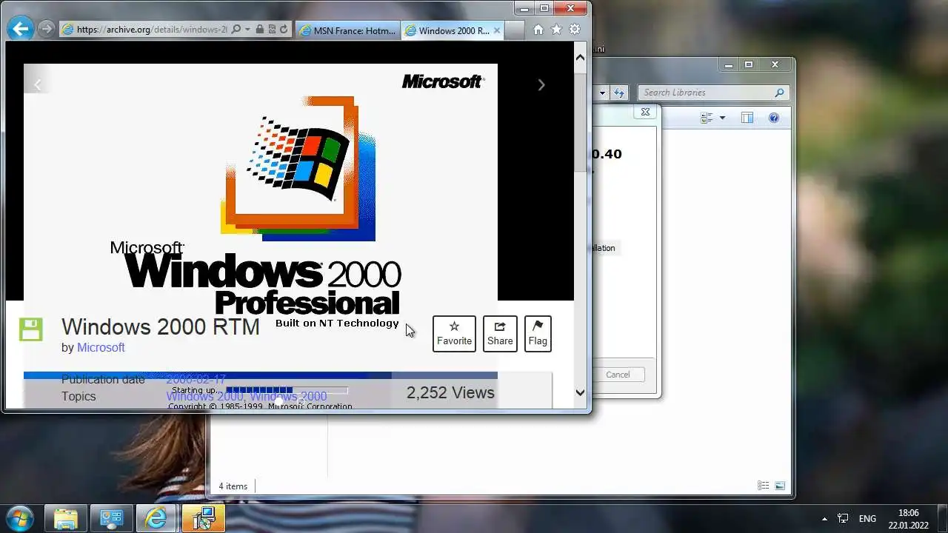Expand the view options dropdown arrow
The width and height of the screenshot is (948, 533).
pos(722,118)
